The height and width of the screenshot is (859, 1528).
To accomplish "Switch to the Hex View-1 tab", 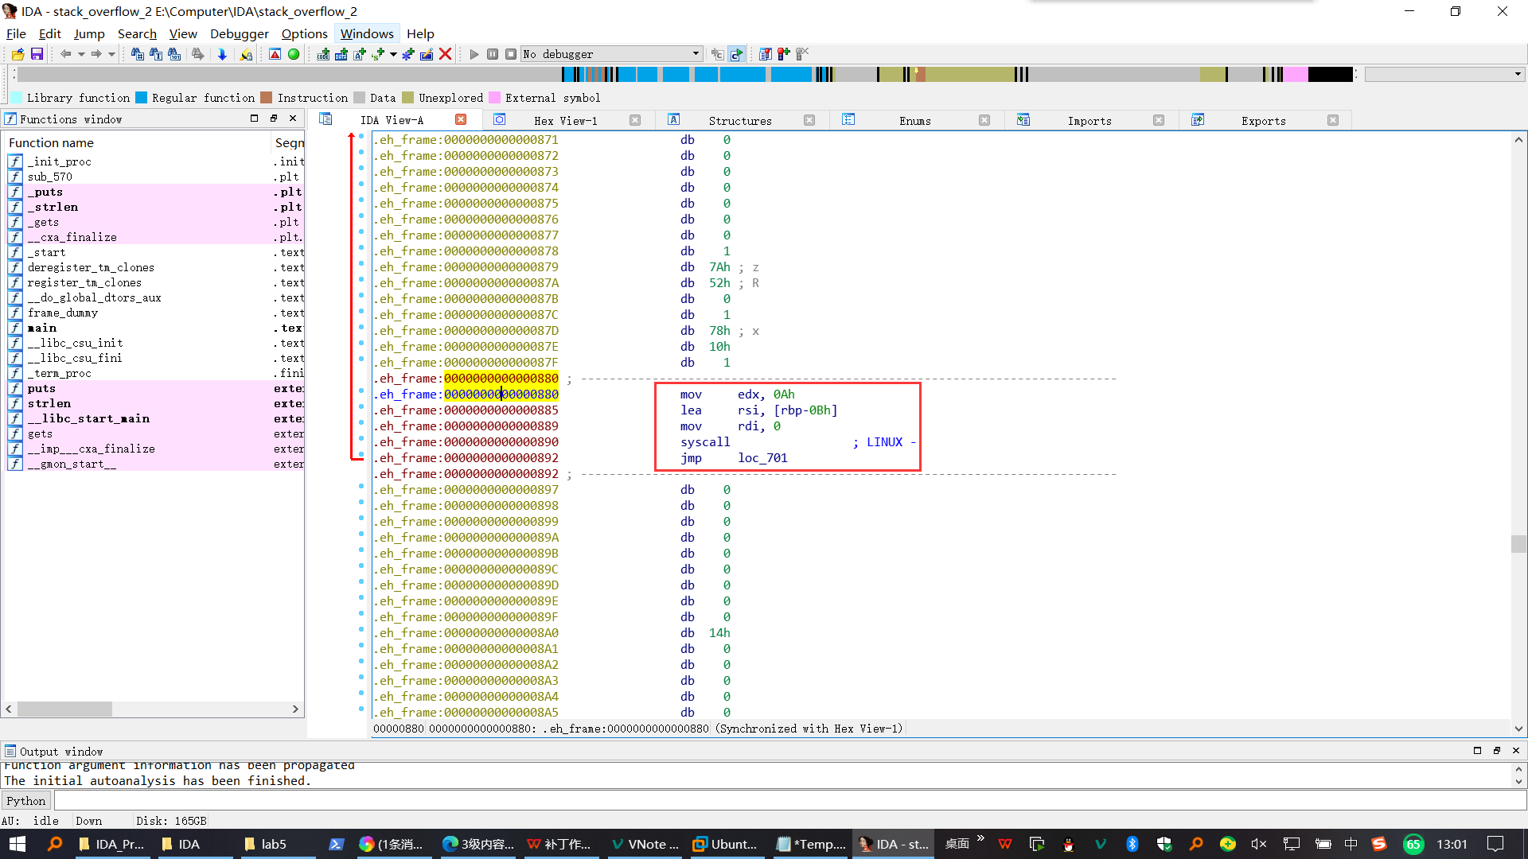I will (565, 121).
